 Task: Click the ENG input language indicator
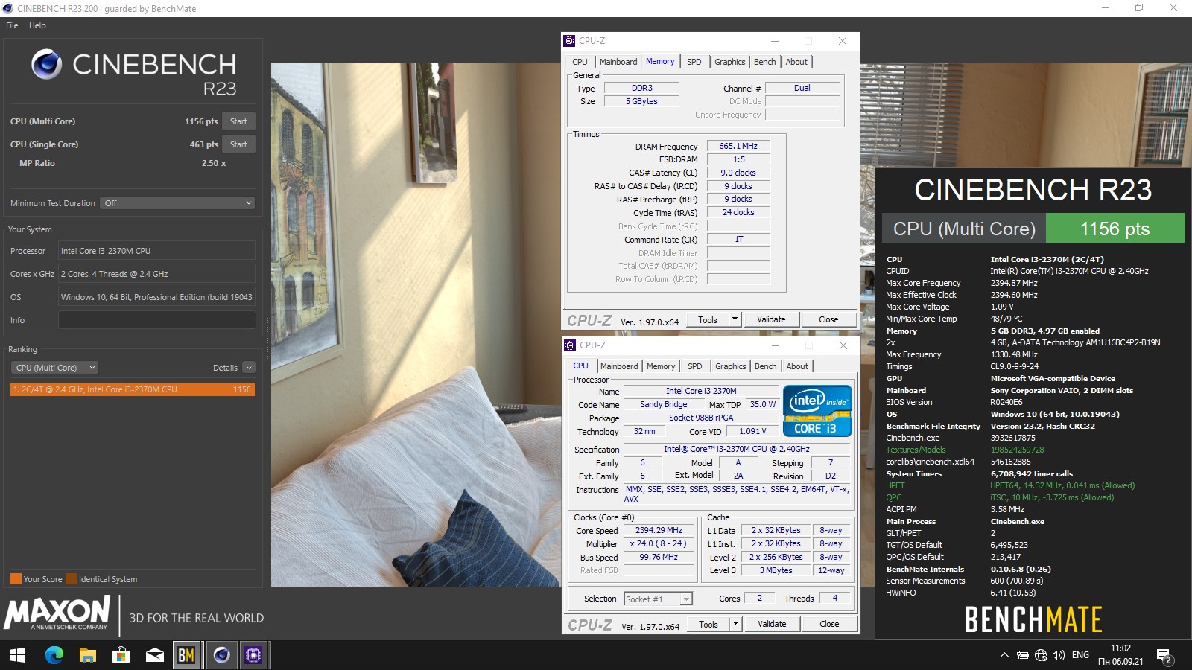[1080, 655]
